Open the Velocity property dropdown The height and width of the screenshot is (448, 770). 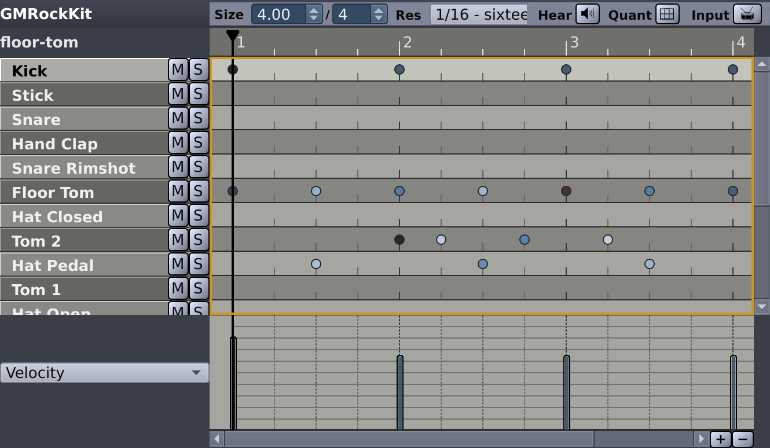point(104,373)
